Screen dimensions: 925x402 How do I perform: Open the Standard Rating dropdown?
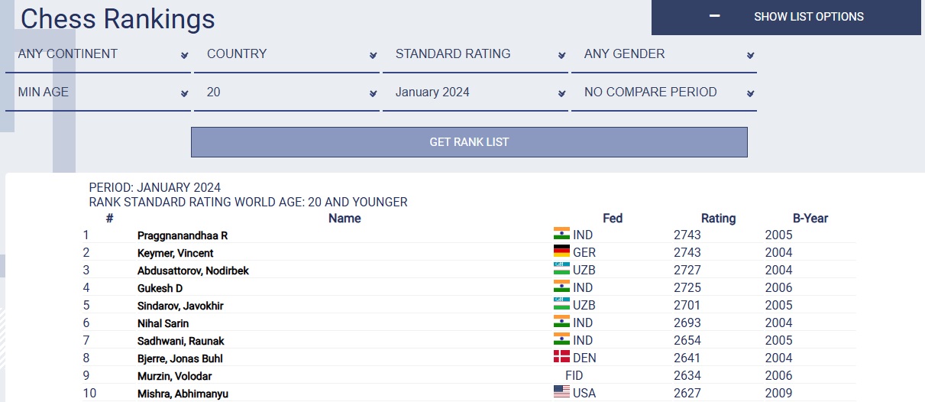click(475, 54)
